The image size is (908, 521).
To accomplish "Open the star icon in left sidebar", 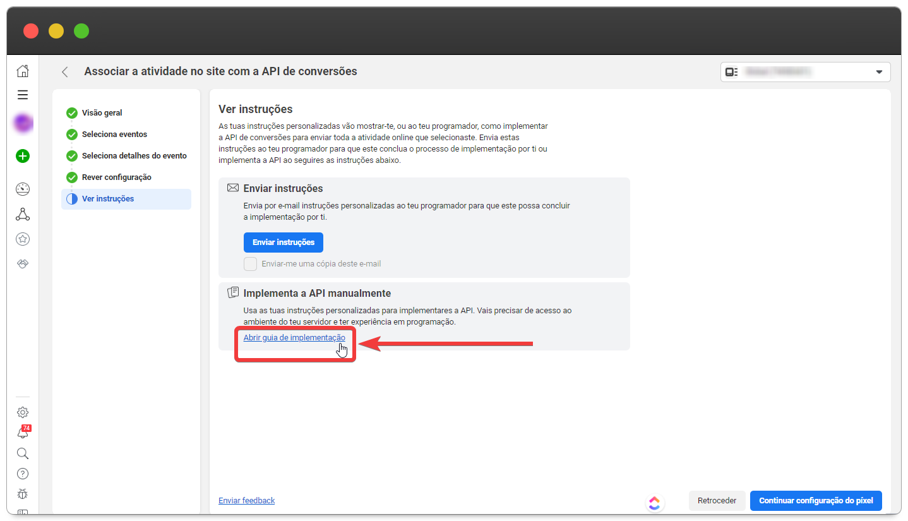I will (23, 239).
